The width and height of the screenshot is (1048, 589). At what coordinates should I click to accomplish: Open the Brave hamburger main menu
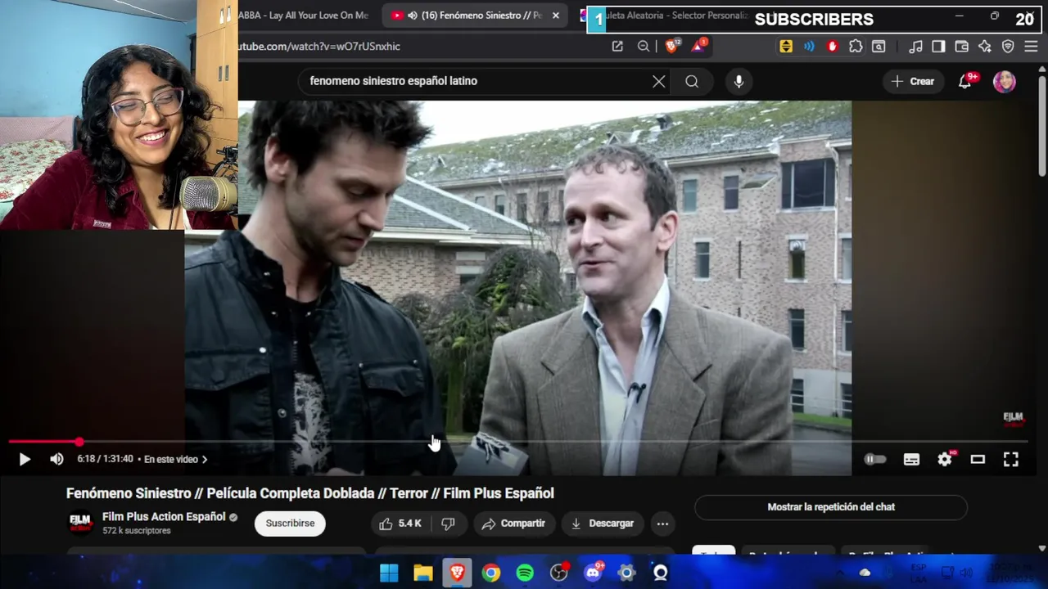pos(1031,47)
